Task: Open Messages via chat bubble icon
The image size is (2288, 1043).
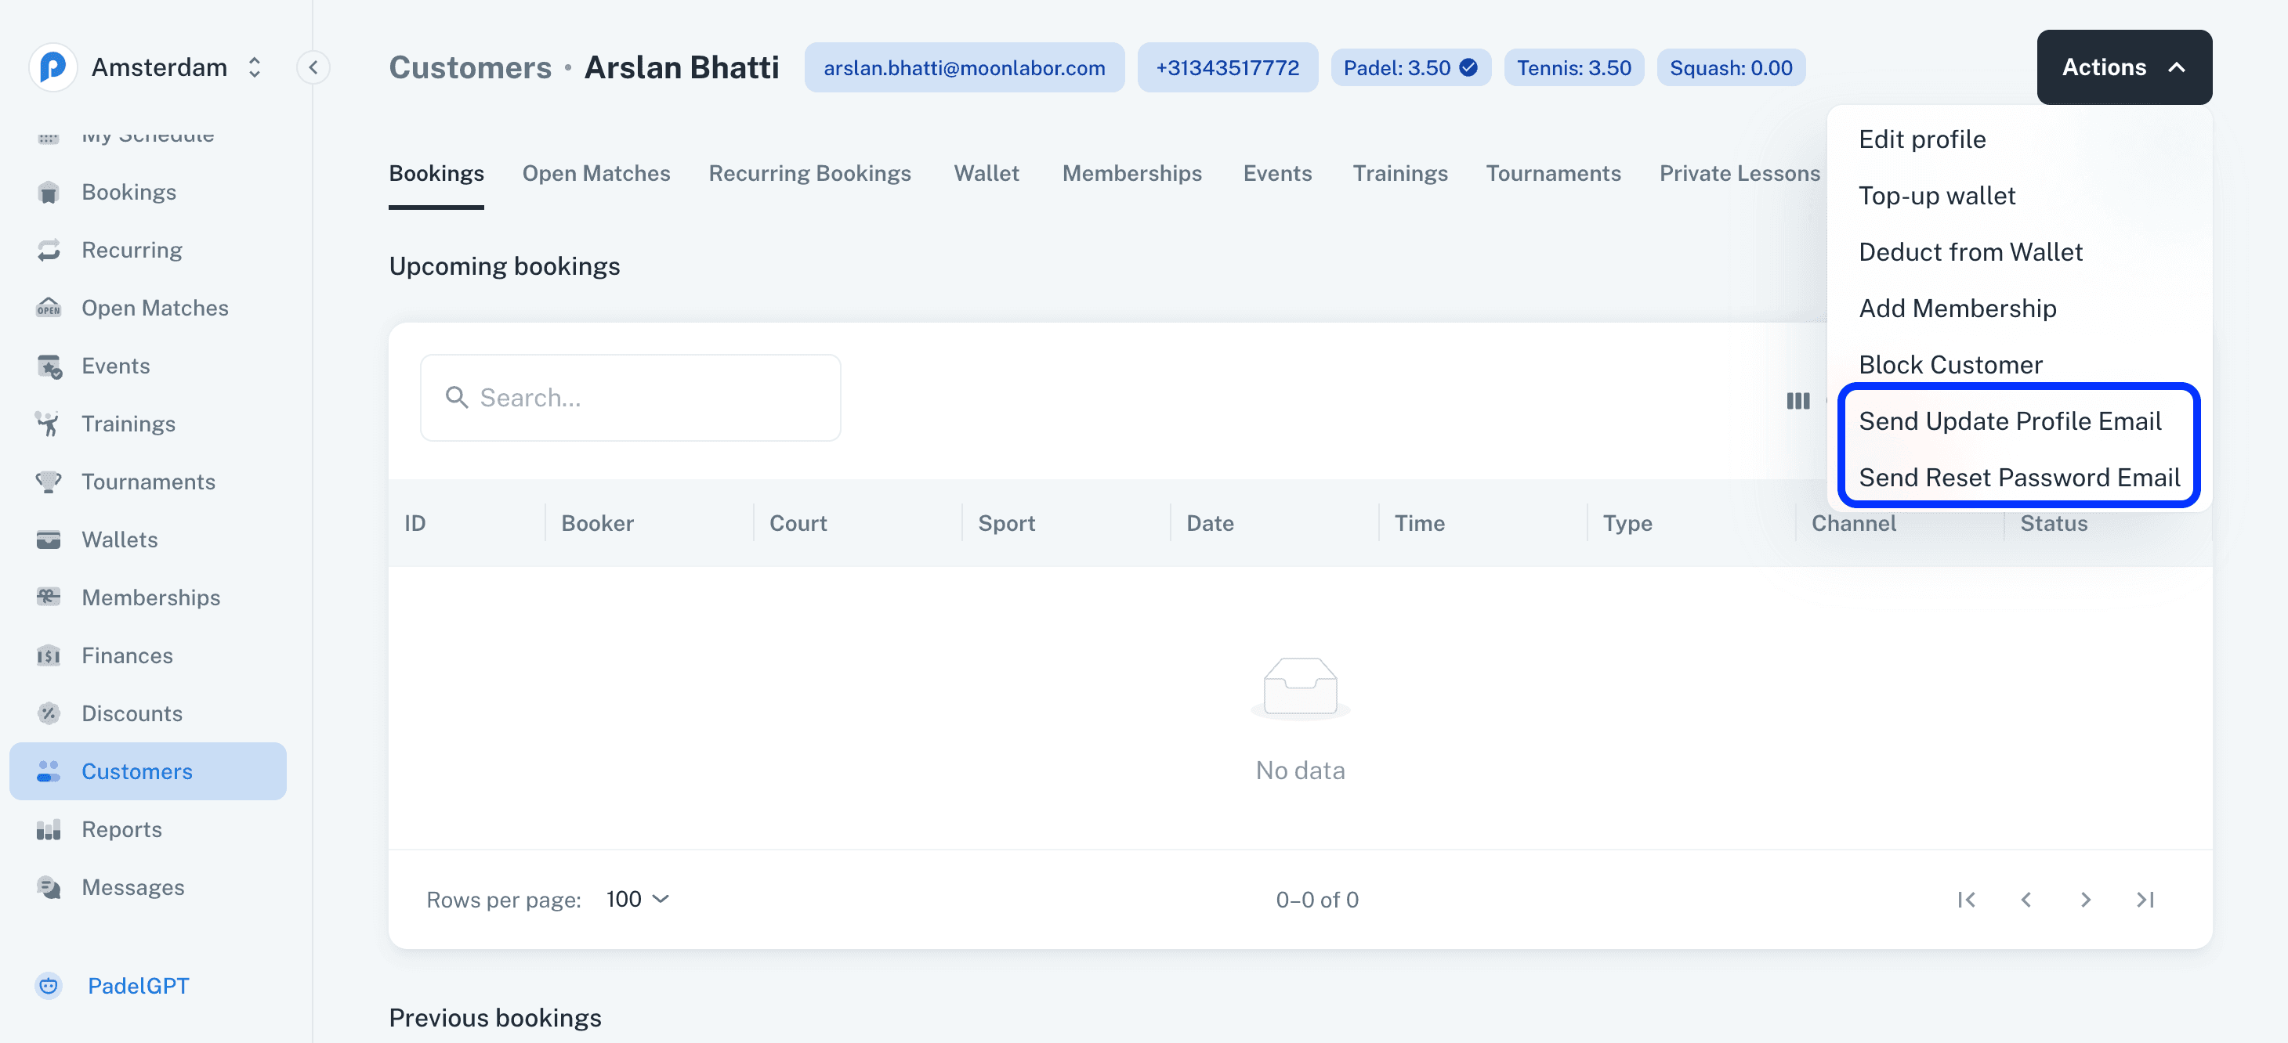Action: coord(49,886)
